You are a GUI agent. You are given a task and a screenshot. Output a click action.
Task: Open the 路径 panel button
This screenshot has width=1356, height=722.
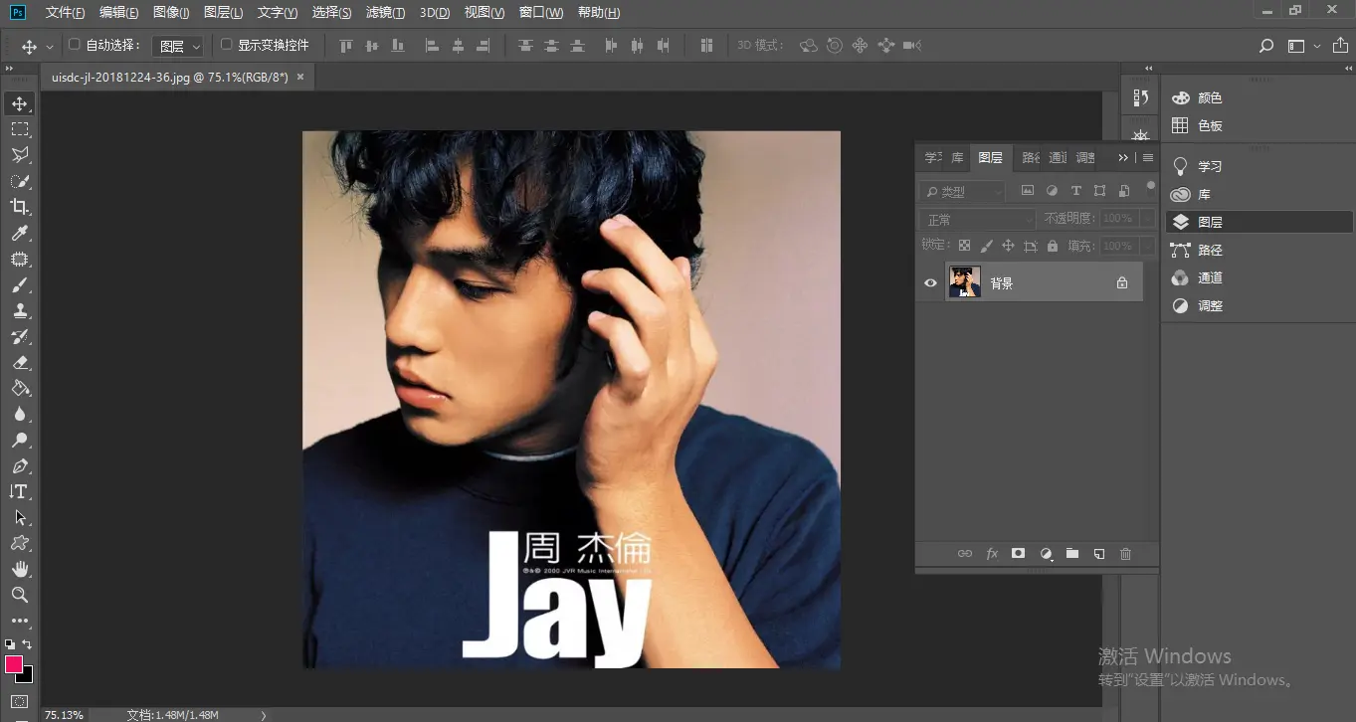(x=1199, y=250)
